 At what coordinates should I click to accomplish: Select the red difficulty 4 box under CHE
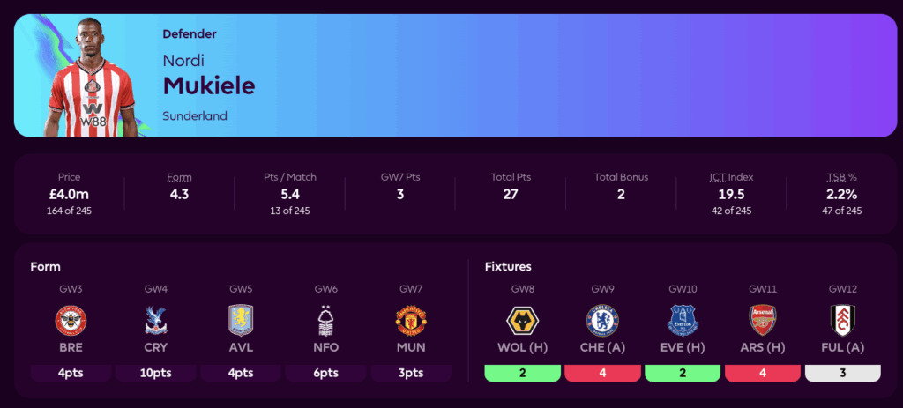(x=603, y=373)
